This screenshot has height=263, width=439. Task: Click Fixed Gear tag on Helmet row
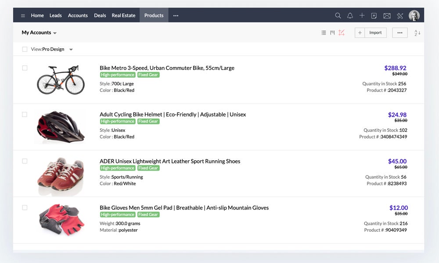(148, 121)
